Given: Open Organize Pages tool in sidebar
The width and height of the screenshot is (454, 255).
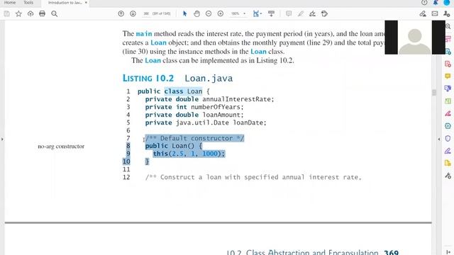Looking at the screenshot, I should pyautogui.click(x=448, y=101).
